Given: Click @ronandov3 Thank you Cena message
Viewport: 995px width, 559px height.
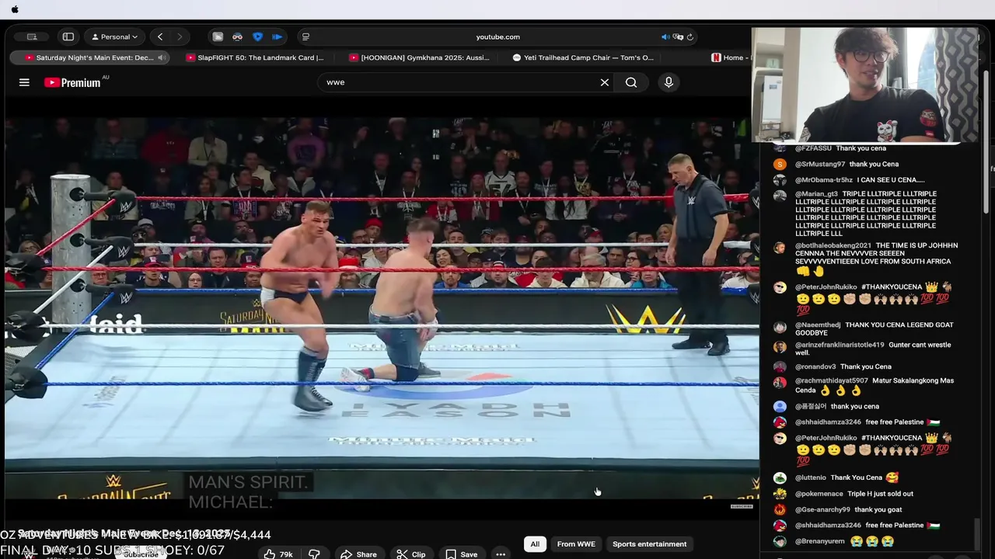Looking at the screenshot, I should tap(843, 366).
